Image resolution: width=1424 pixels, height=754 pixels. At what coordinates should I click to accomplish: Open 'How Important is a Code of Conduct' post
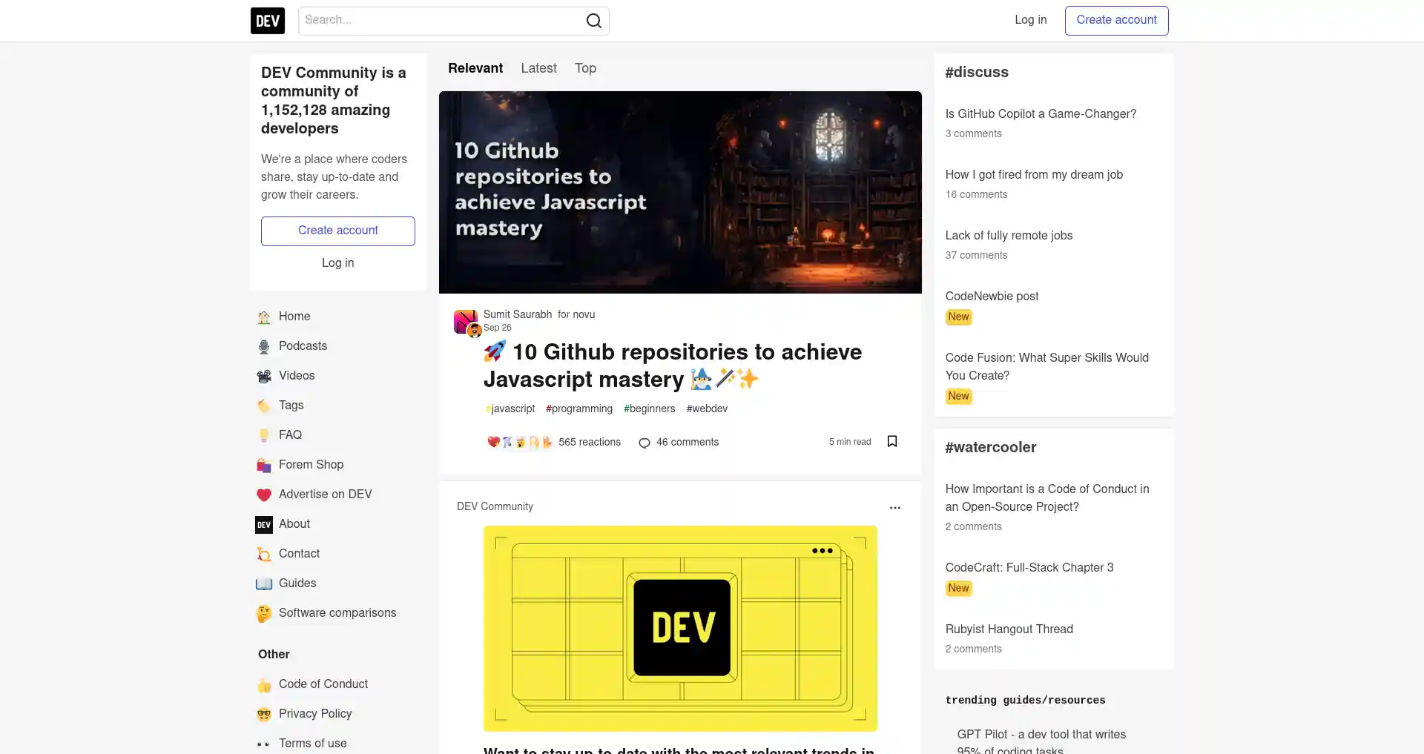pos(1046,498)
